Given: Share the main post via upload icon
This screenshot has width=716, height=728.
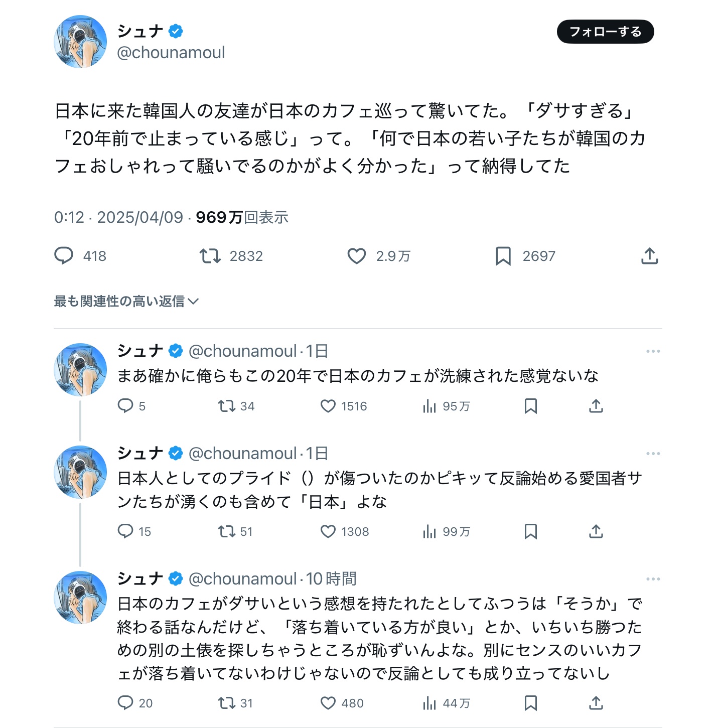Looking at the screenshot, I should click(x=649, y=256).
